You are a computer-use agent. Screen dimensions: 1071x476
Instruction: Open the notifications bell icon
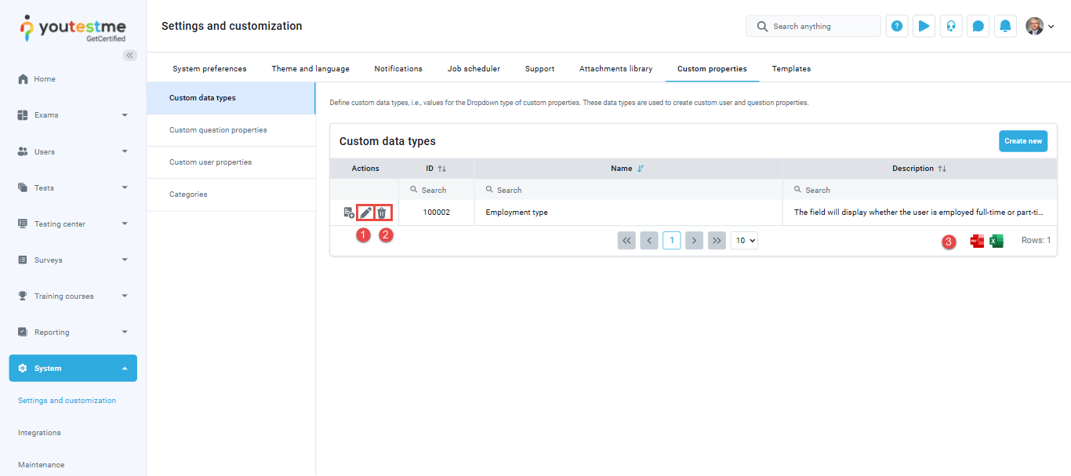point(1005,26)
